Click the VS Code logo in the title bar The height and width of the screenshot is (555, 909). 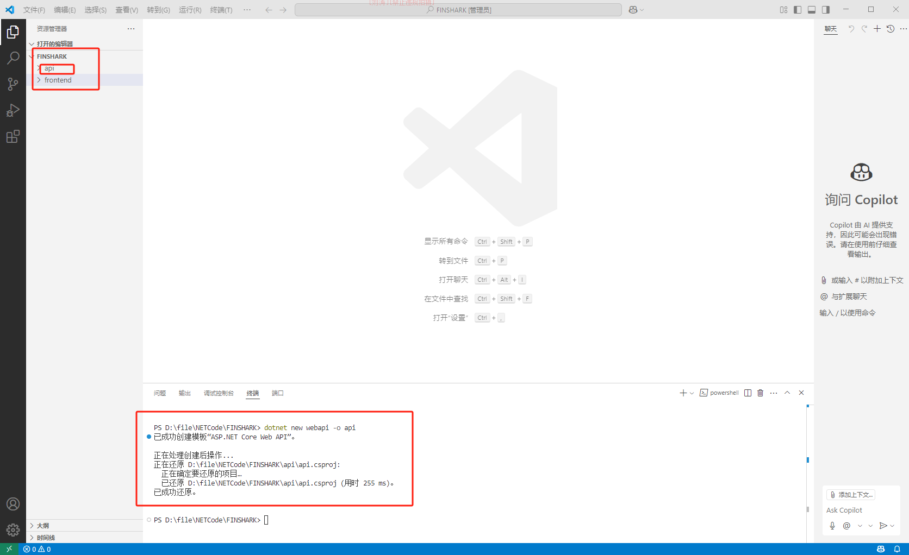(x=10, y=10)
